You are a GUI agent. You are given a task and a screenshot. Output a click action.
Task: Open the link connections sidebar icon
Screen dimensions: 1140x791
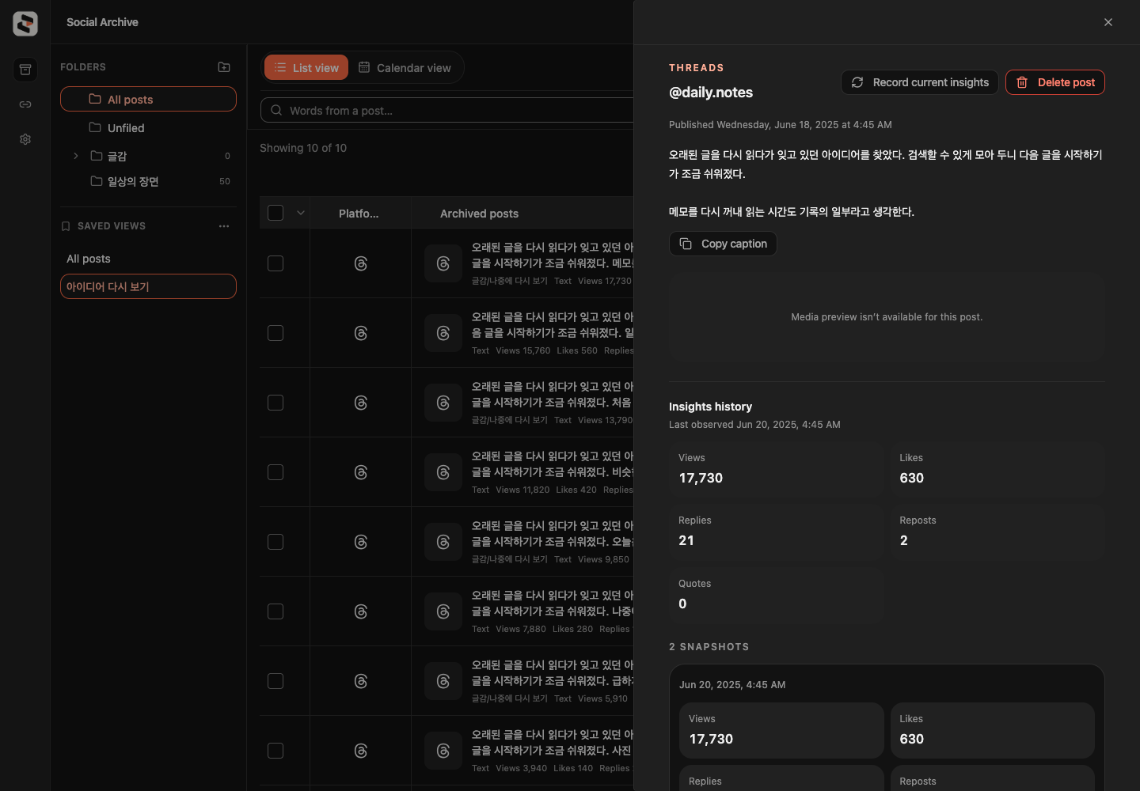coord(25,104)
